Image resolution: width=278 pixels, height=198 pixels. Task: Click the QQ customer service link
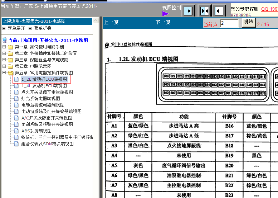pos(269,9)
